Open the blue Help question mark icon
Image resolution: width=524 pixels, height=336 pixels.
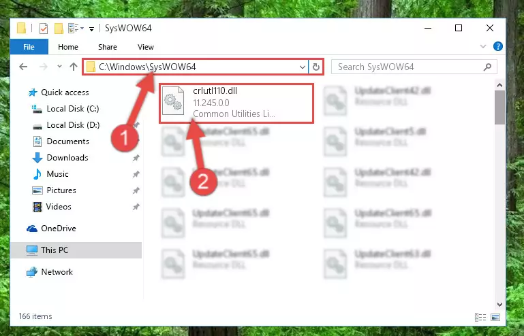(497, 46)
